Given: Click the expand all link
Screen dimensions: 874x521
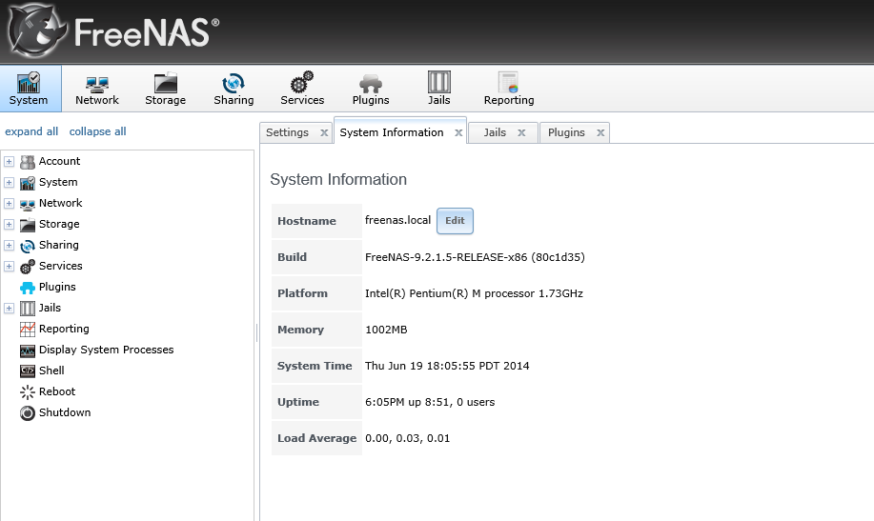Looking at the screenshot, I should tap(31, 131).
